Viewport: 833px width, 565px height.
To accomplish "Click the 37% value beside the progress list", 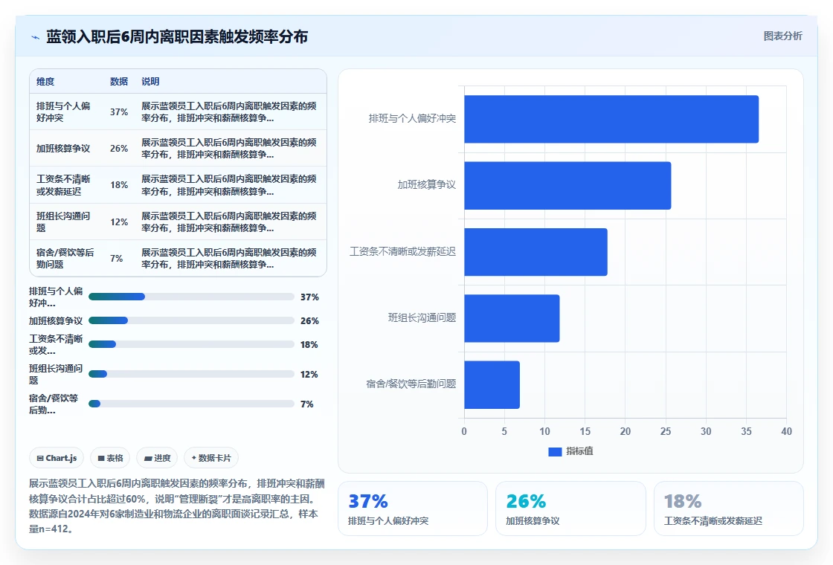I will point(309,297).
